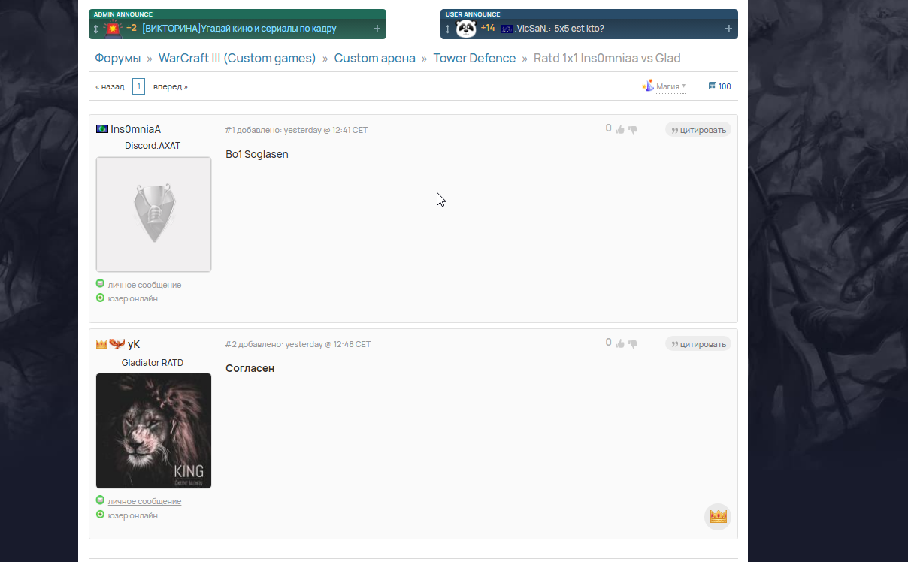Quote post #2 with цитировать button
The height and width of the screenshot is (562, 908).
698,344
